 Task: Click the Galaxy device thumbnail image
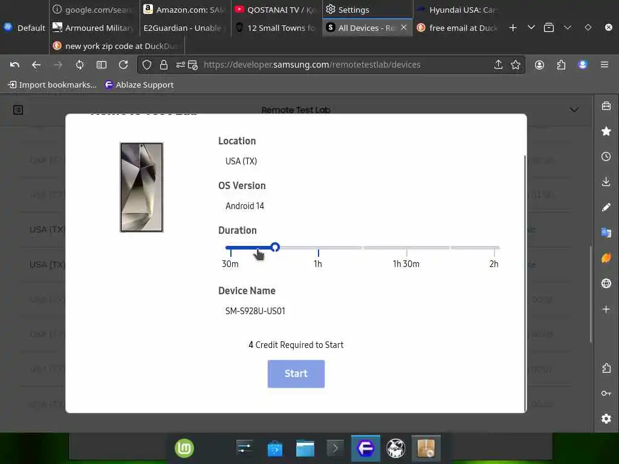pos(141,187)
